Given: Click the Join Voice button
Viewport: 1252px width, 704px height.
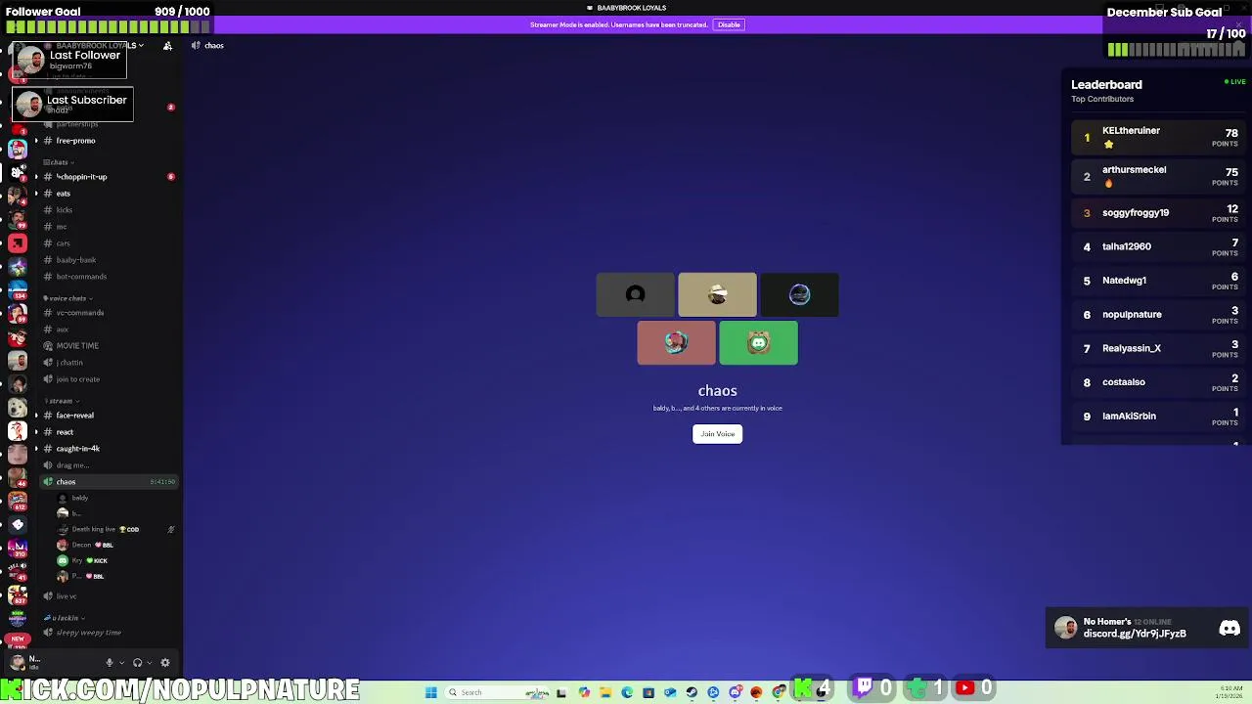Looking at the screenshot, I should (717, 434).
